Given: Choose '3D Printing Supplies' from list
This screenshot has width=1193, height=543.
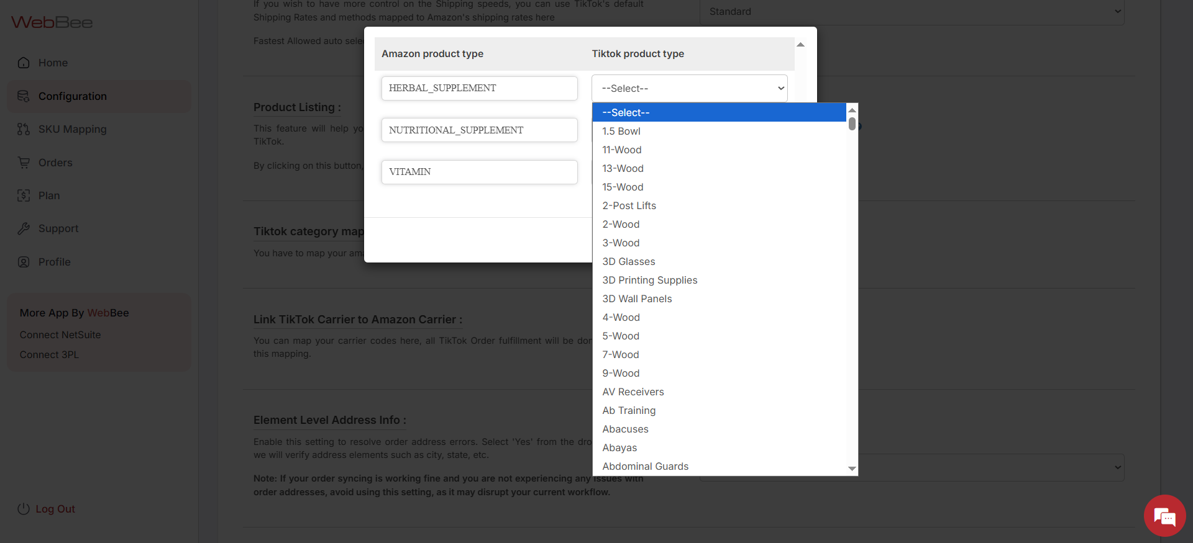Looking at the screenshot, I should 649,280.
